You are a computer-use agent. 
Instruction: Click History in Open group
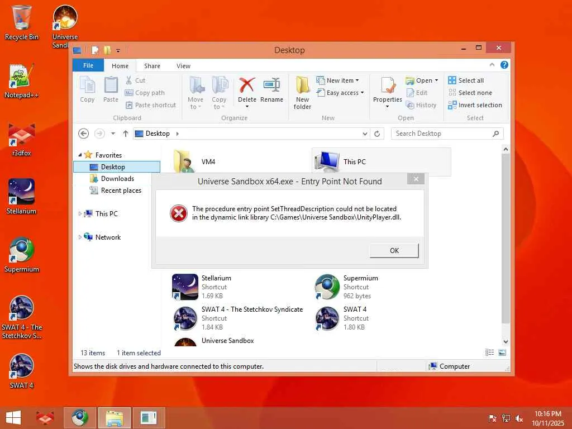421,105
